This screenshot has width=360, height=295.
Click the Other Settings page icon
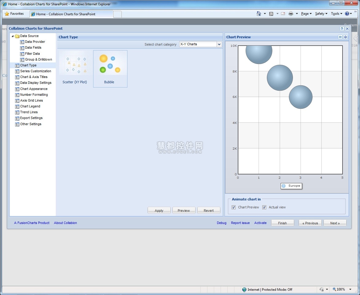[x=17, y=124]
